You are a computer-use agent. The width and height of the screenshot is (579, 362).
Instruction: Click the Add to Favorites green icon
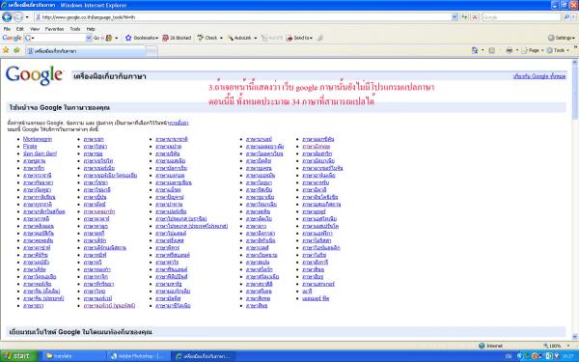16,50
